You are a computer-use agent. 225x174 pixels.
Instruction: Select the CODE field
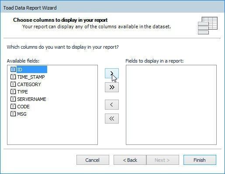(x=23, y=107)
